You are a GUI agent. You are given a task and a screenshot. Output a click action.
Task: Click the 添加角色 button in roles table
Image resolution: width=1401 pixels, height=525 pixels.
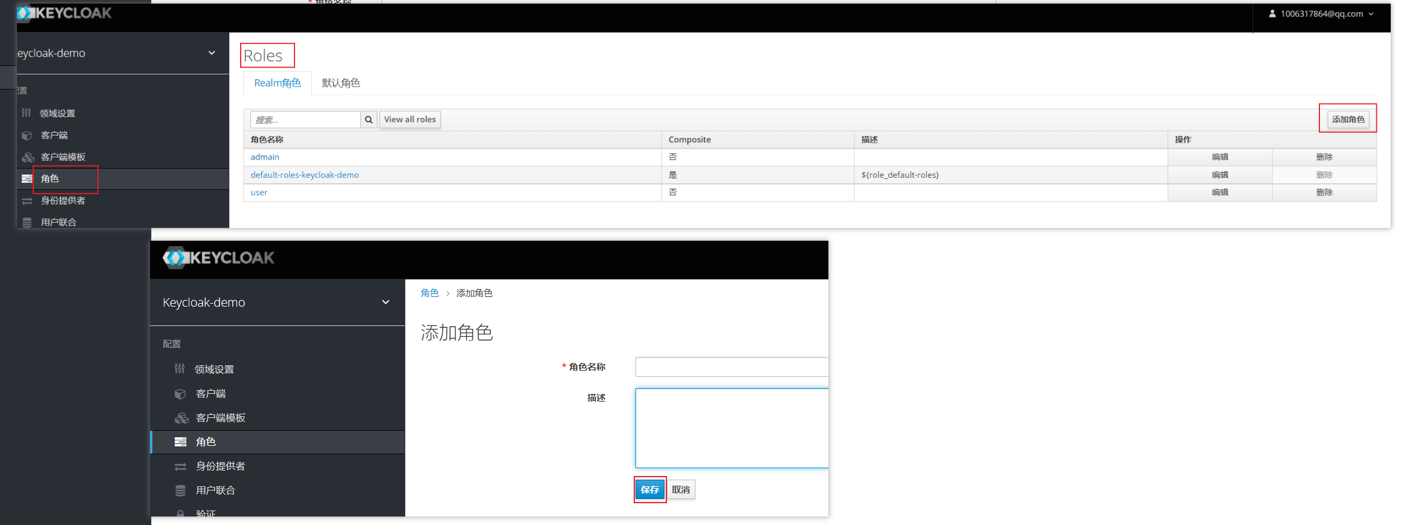tap(1348, 119)
